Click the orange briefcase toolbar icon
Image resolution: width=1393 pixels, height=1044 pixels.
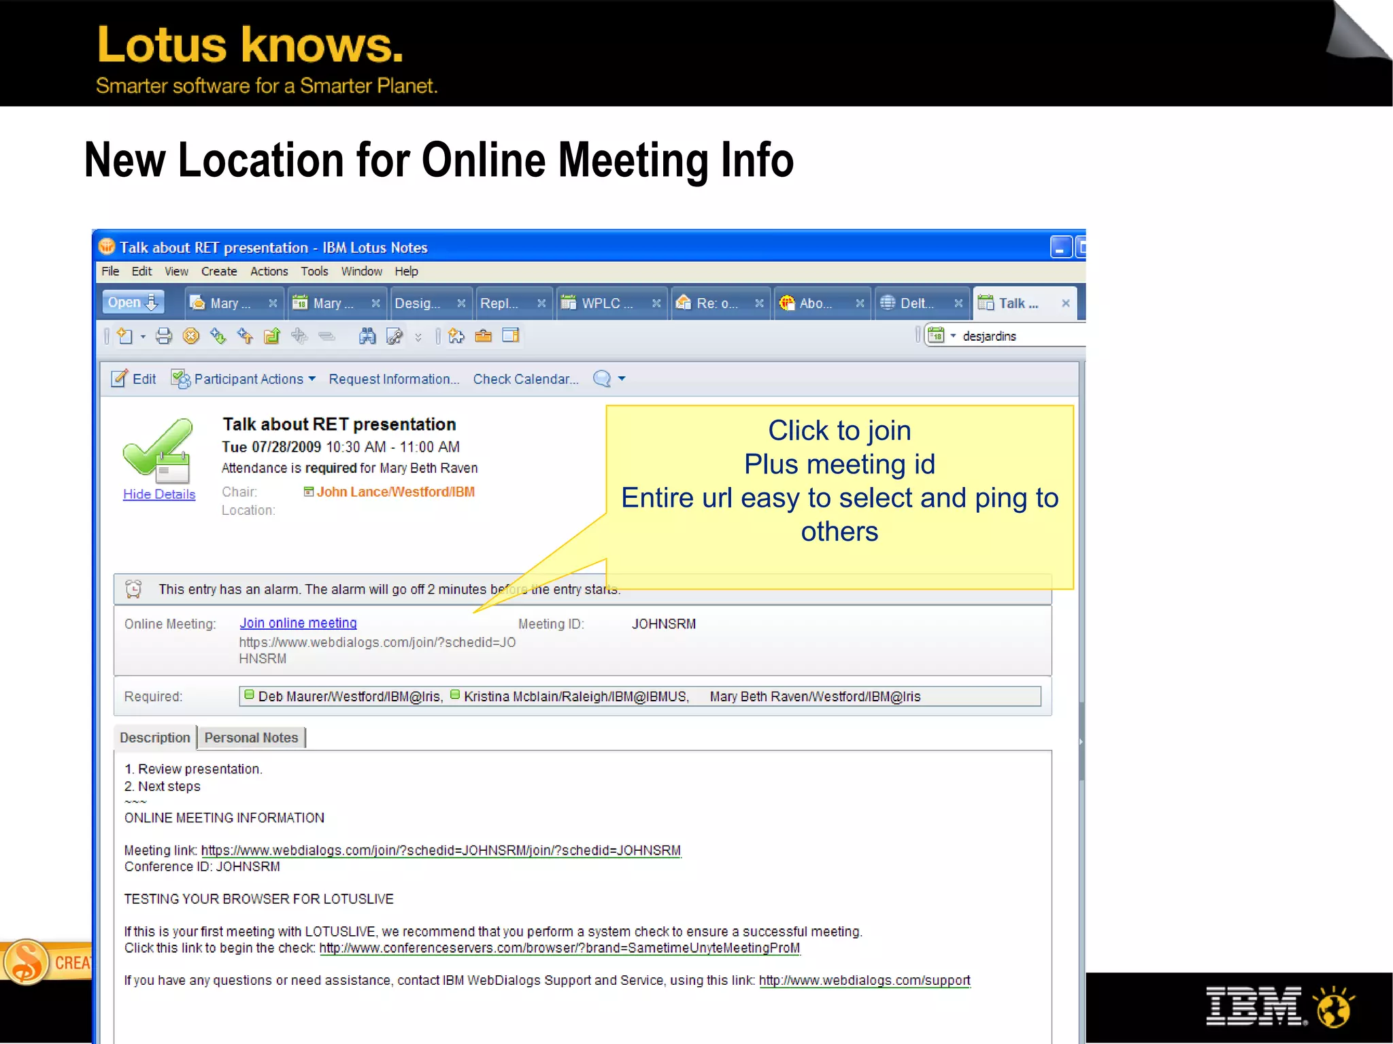pos(484,336)
